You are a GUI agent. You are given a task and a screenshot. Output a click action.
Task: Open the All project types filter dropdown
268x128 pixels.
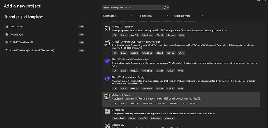pyautogui.click(x=188, y=16)
